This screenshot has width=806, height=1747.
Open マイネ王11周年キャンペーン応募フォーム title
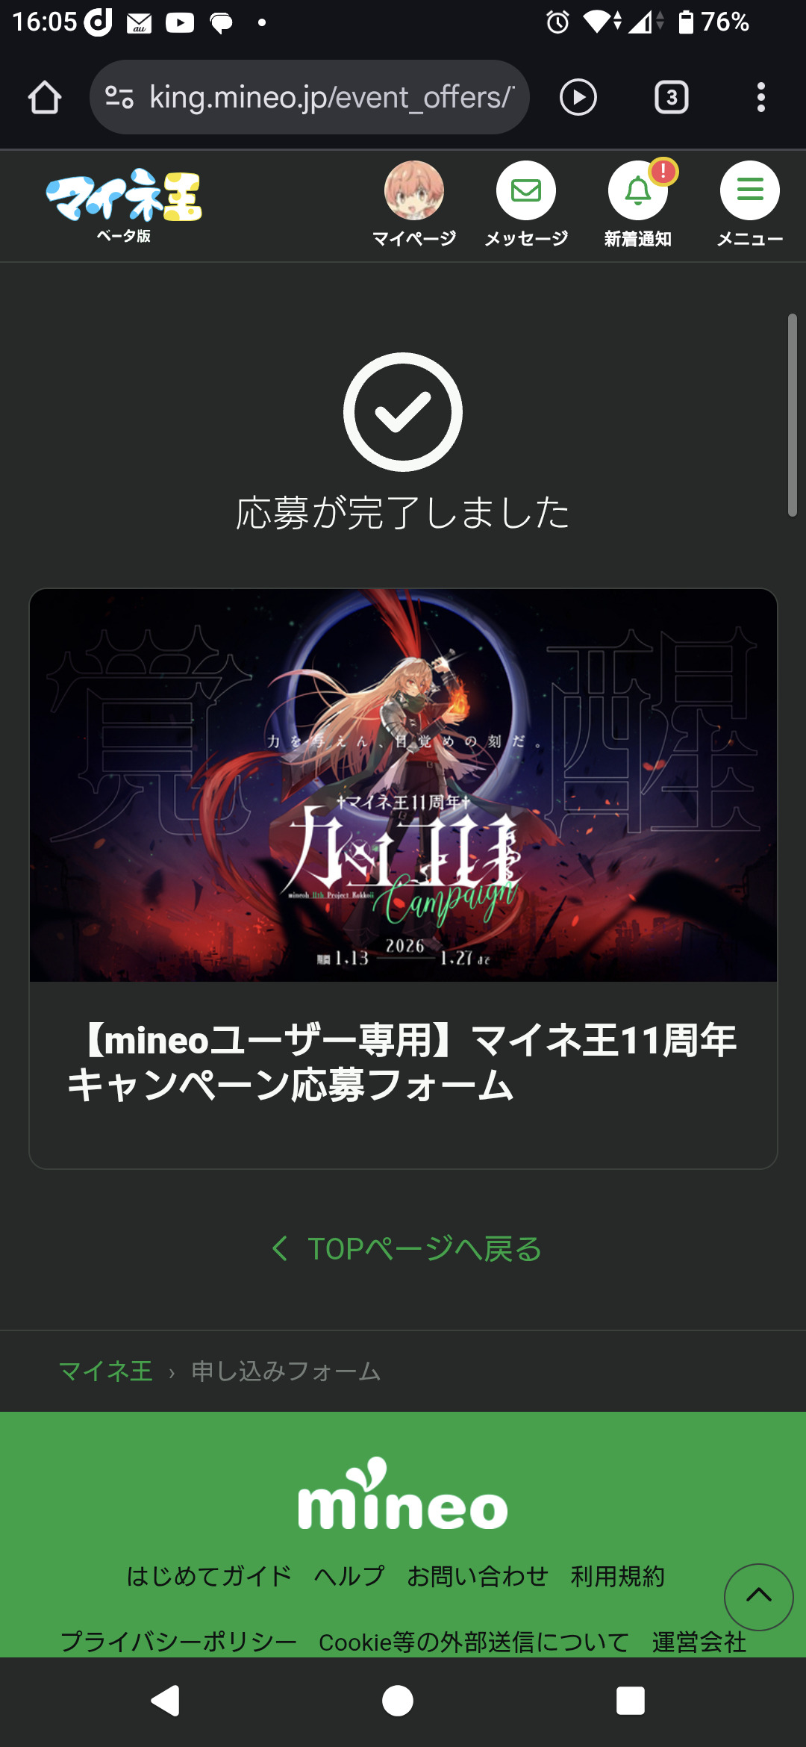point(403,1062)
